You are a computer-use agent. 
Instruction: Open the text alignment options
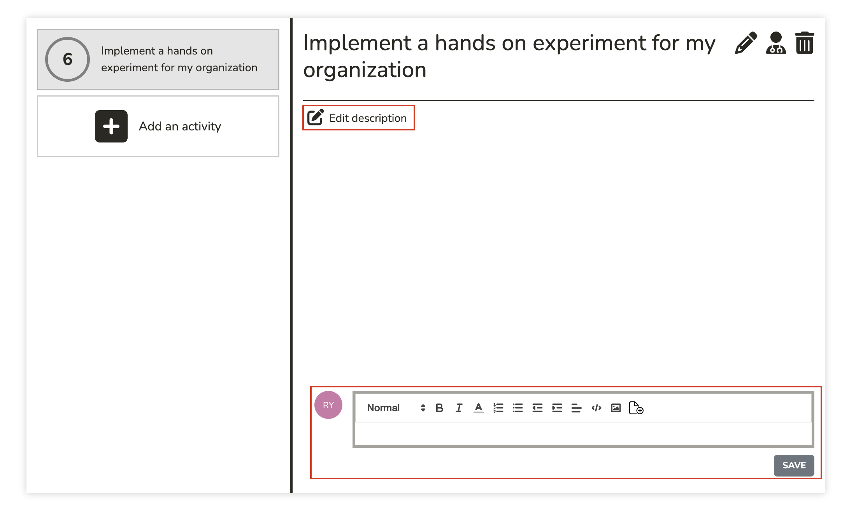576,408
